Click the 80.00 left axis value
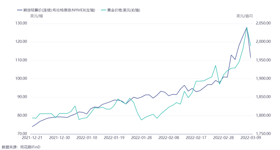Viewport: 280px width, 150px height. pyautogui.click(x=22, y=115)
